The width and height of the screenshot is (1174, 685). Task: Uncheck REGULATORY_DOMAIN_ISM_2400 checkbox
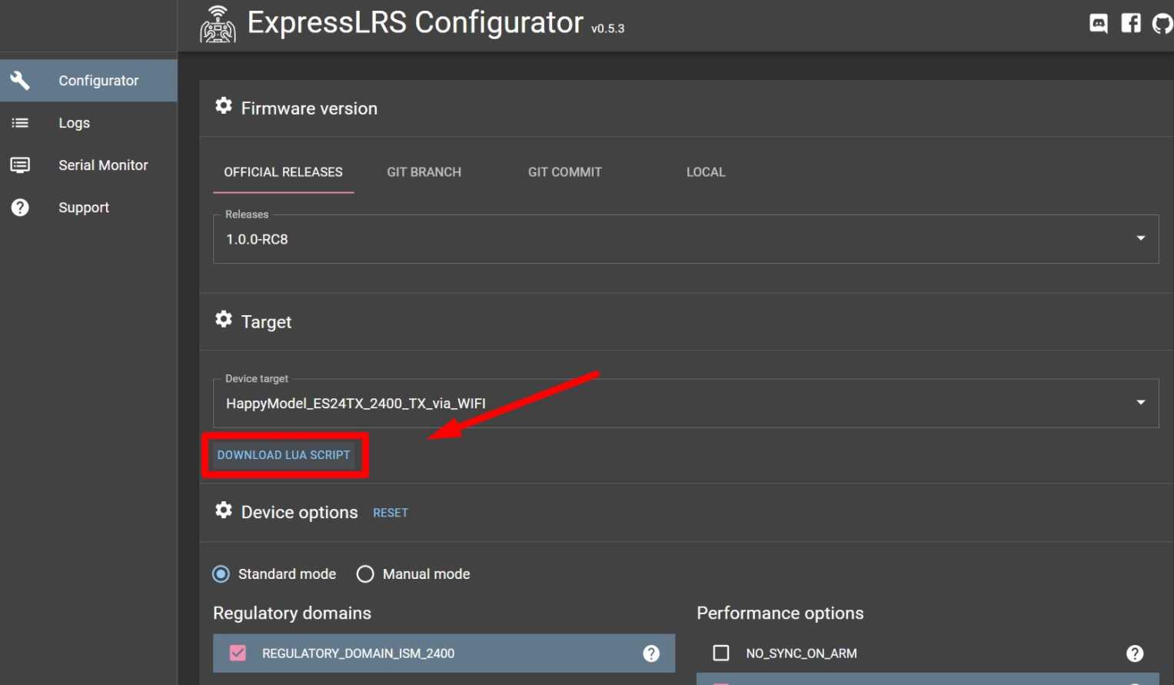point(238,653)
